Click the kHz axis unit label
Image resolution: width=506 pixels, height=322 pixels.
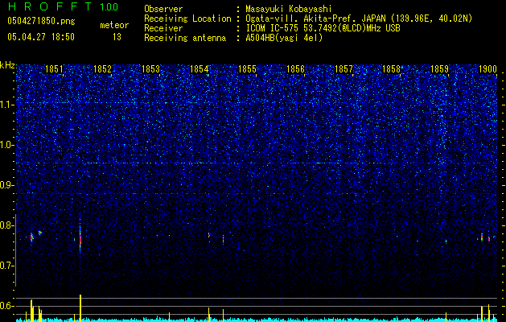(7, 65)
